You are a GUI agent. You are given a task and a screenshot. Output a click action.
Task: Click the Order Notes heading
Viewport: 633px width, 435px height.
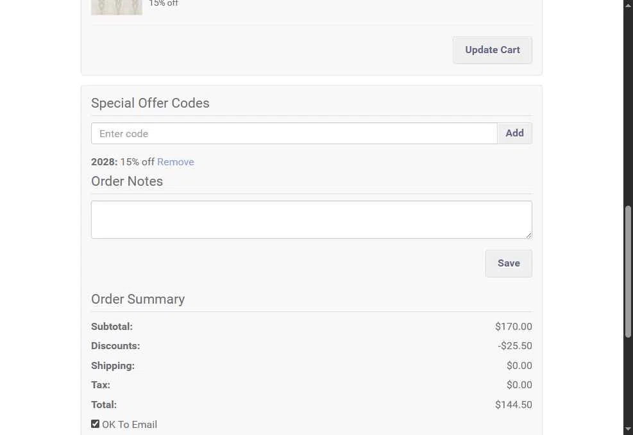(127, 181)
